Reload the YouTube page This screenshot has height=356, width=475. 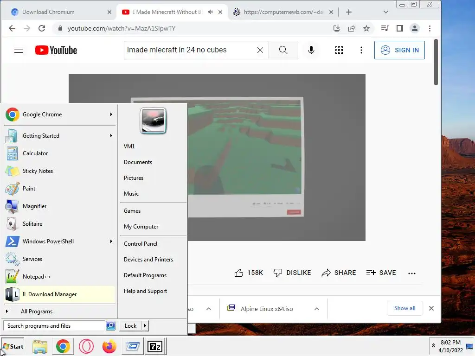[42, 28]
